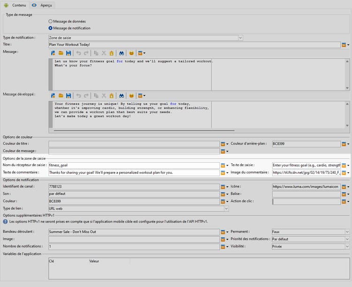The height and width of the screenshot is (287, 352).
Task: Click the save icon in the Message toolbar
Action: [x=69, y=53]
